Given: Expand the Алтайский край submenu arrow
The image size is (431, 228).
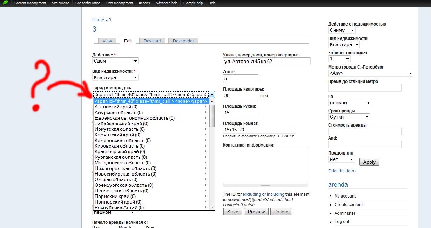Looking at the screenshot, I should tap(206, 107).
